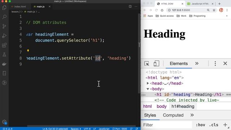Select the h1 id heading DOM row
The height and width of the screenshot is (130, 231).
coord(186,95)
